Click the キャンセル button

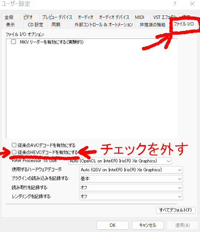148,225
